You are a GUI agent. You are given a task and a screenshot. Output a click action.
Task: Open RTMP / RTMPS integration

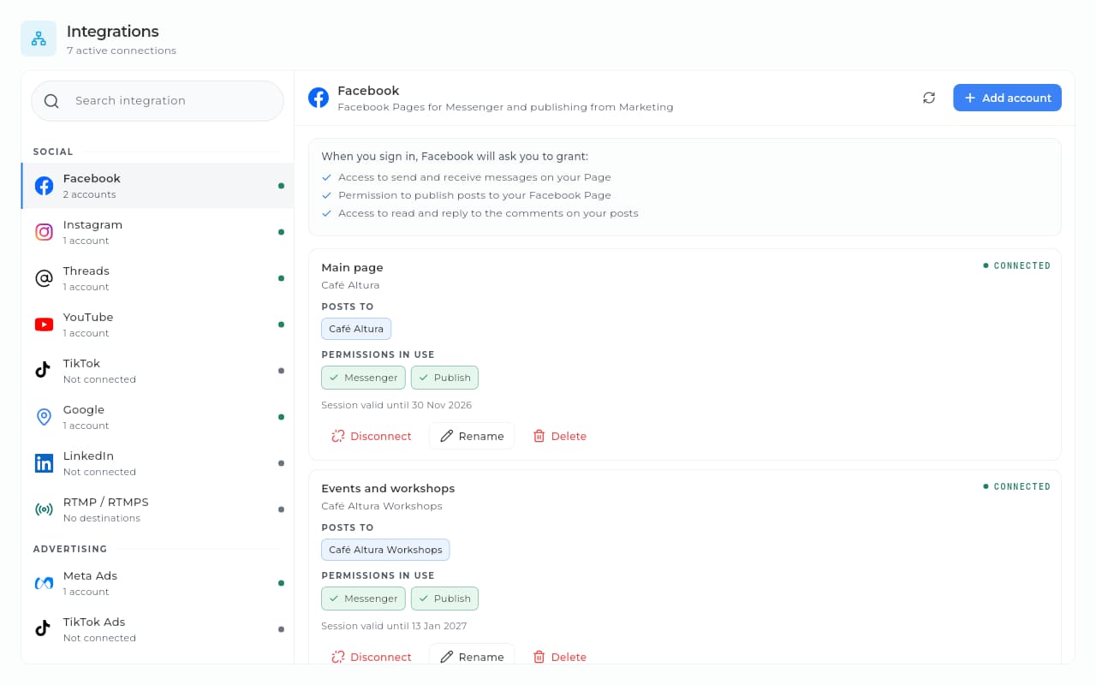point(158,509)
